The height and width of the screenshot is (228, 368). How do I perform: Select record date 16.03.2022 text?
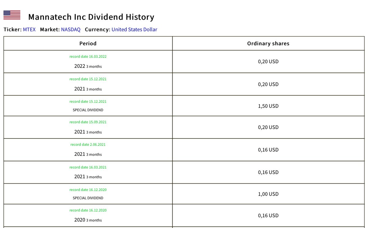(88, 57)
